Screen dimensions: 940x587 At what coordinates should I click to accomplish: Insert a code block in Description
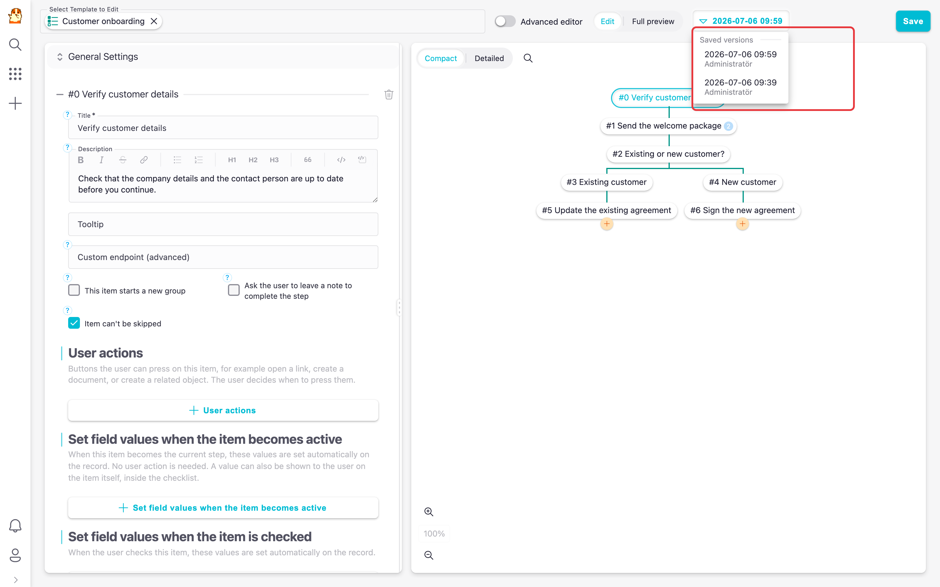pos(362,160)
